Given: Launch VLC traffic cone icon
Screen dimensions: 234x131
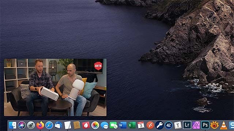Looking at the screenshot, I should [x=224, y=125].
